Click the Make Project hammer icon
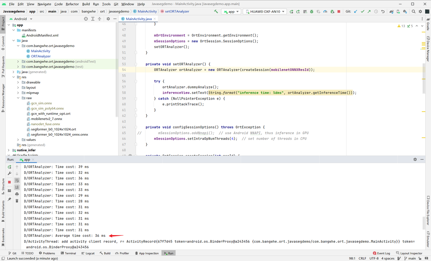431x261 pixels. coord(216,11)
